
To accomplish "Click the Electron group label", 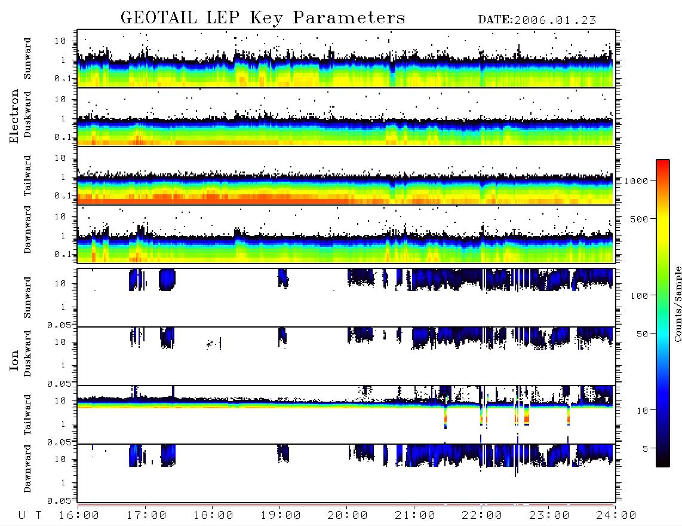I will point(14,117).
